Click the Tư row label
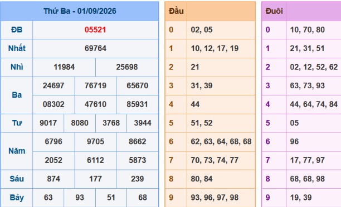341x207 pixels. point(17,123)
